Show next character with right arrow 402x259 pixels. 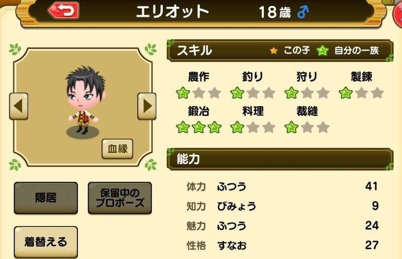[x=147, y=106]
